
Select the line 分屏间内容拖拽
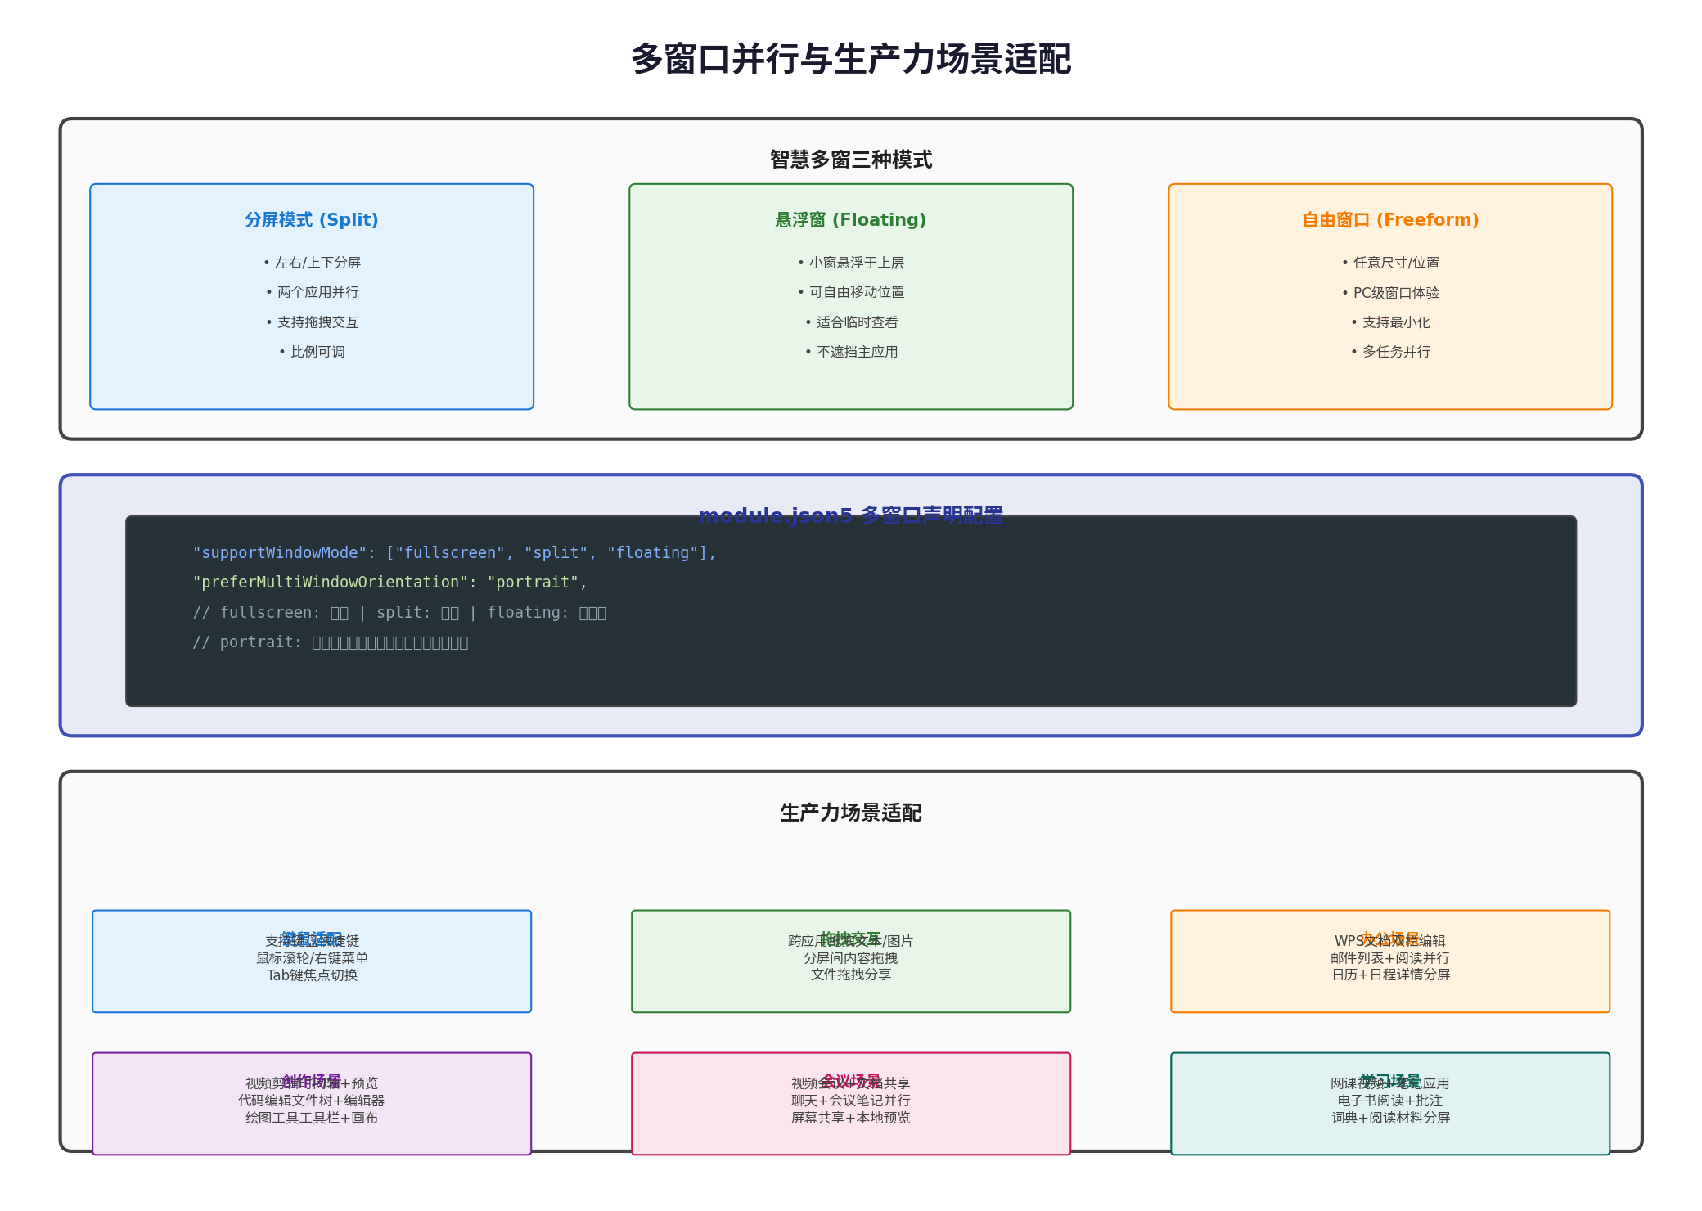pos(851,958)
